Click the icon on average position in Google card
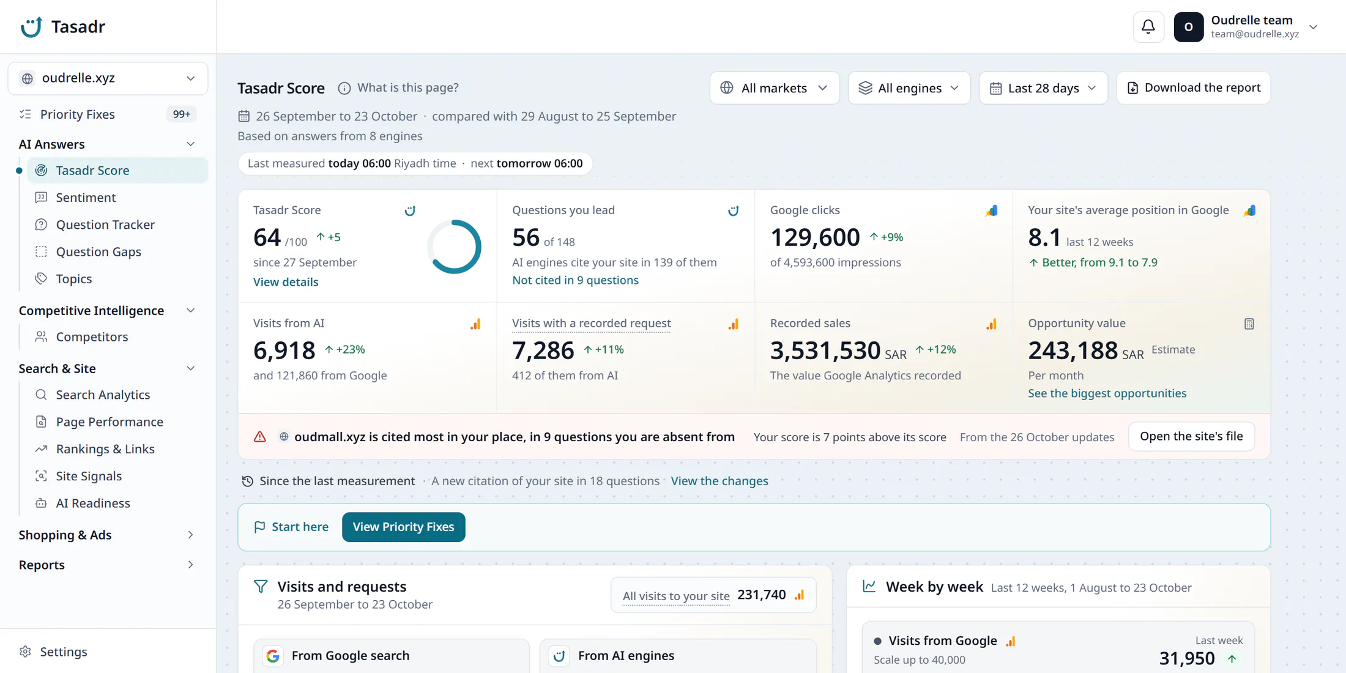 tap(1249, 210)
